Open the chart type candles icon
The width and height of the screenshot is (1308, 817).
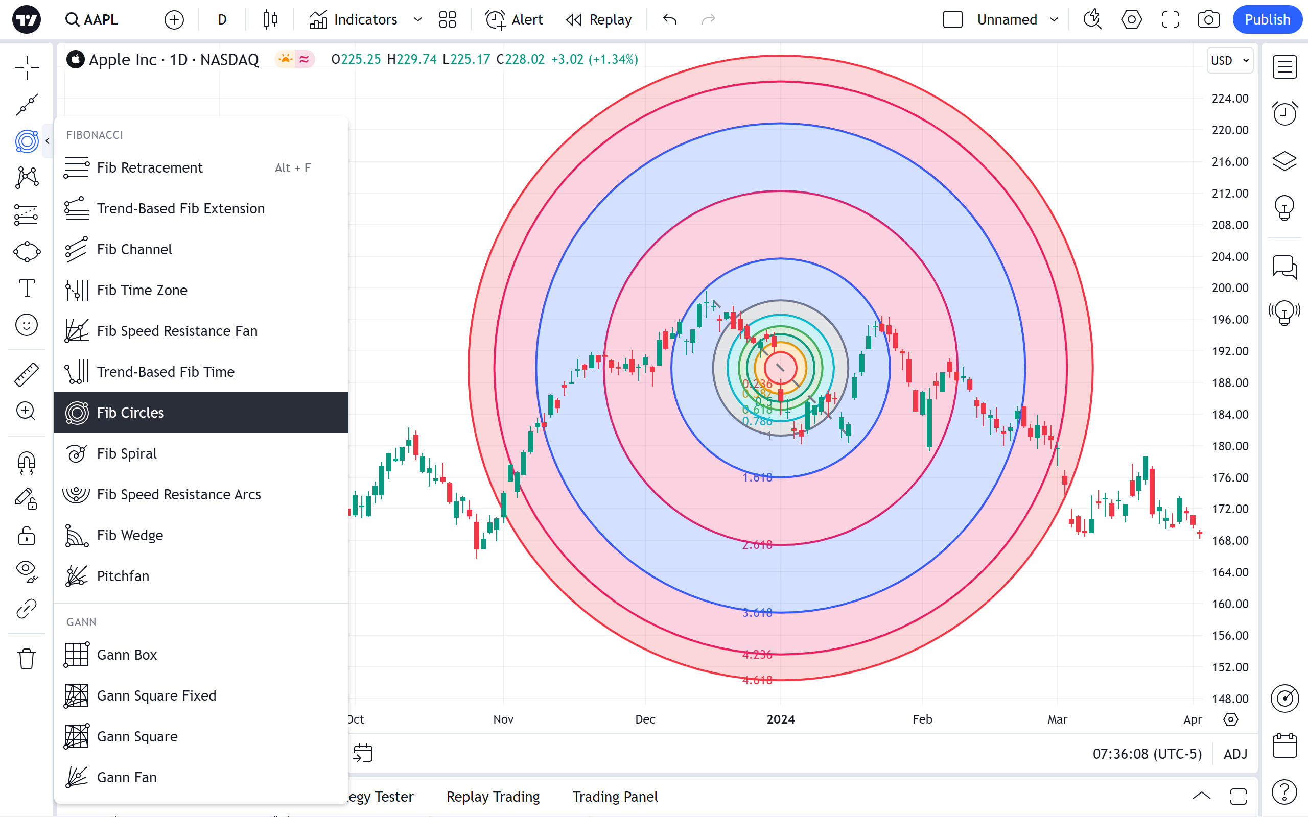[270, 20]
